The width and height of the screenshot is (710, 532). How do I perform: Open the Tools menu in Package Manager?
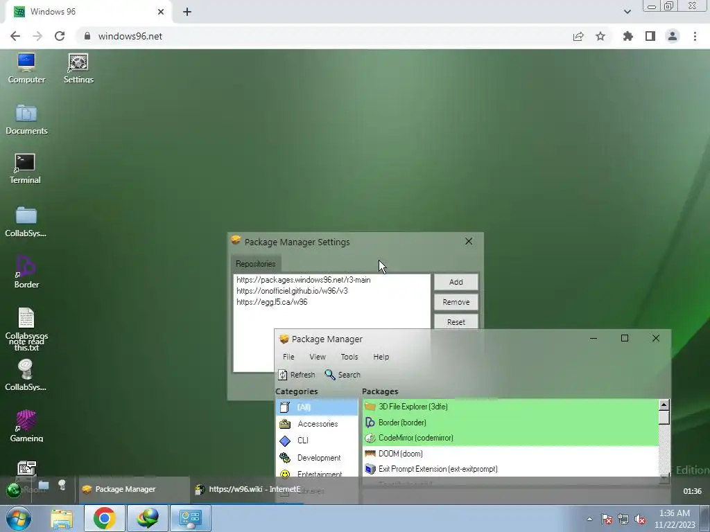tap(349, 357)
